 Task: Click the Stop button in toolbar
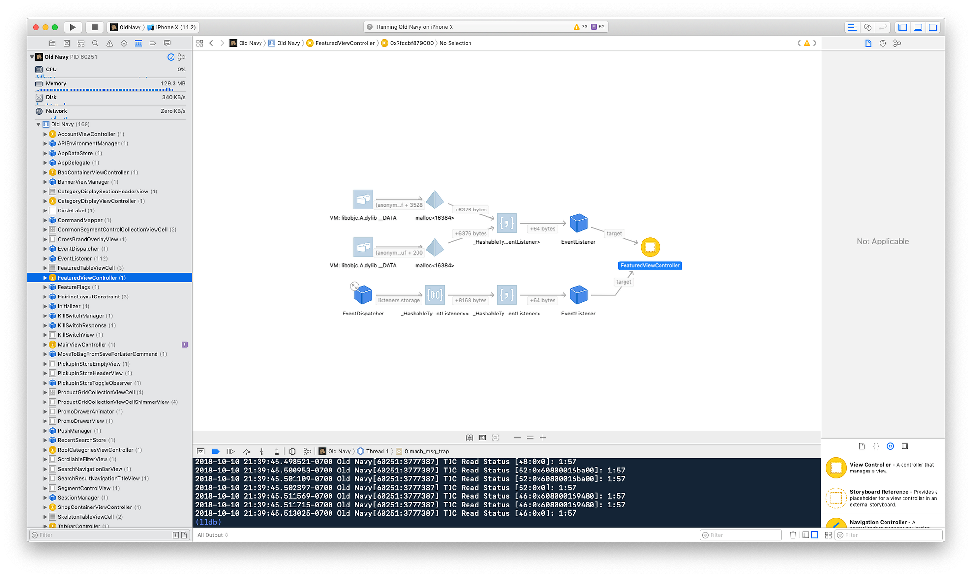(x=95, y=27)
